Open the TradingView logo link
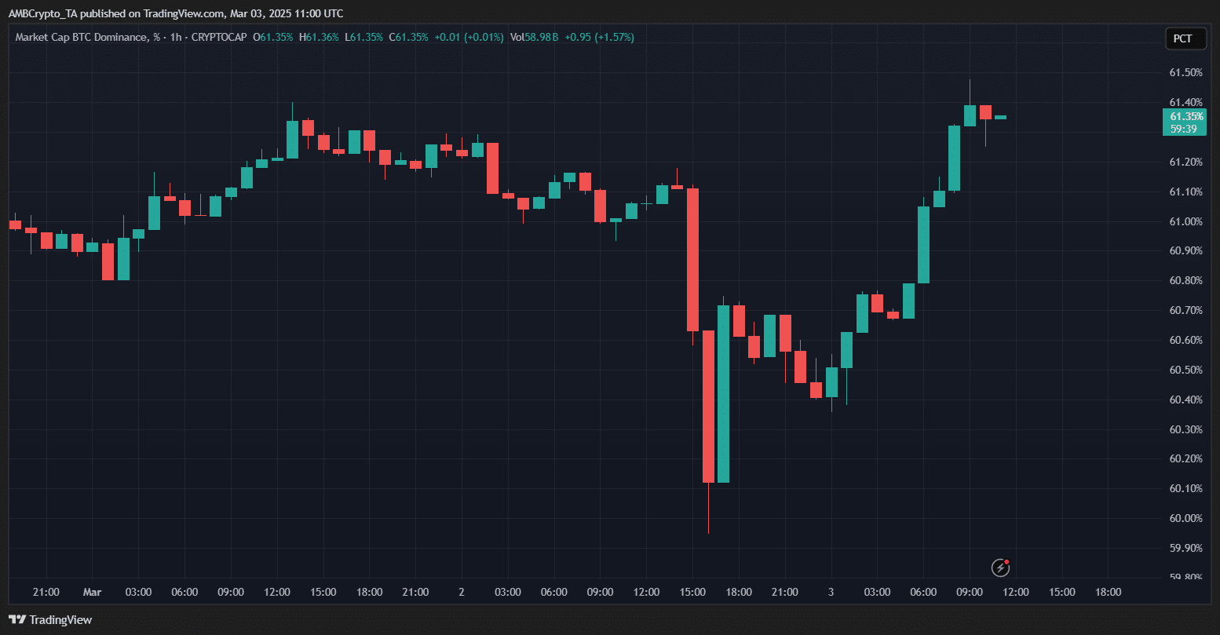The image size is (1220, 635). click(51, 620)
